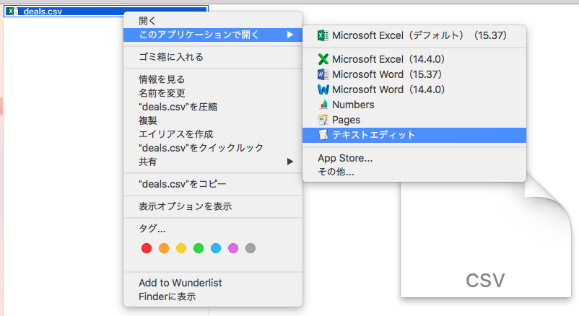Open file with Pages
This screenshot has width=579, height=316.
[414, 120]
